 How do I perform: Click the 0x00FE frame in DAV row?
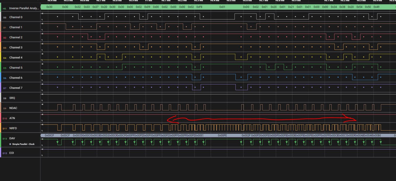[222, 136]
